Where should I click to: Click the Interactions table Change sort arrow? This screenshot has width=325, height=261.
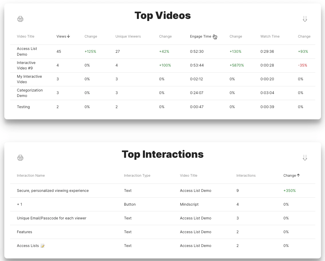[298, 176]
